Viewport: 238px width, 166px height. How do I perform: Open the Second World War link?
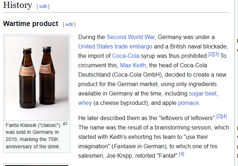[131, 37]
